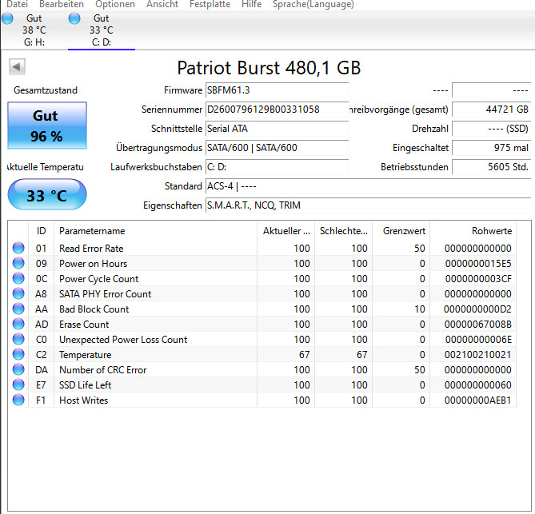Screen dimensions: 535x514
Task: Open the Festplatte menu
Action: pyautogui.click(x=210, y=4)
